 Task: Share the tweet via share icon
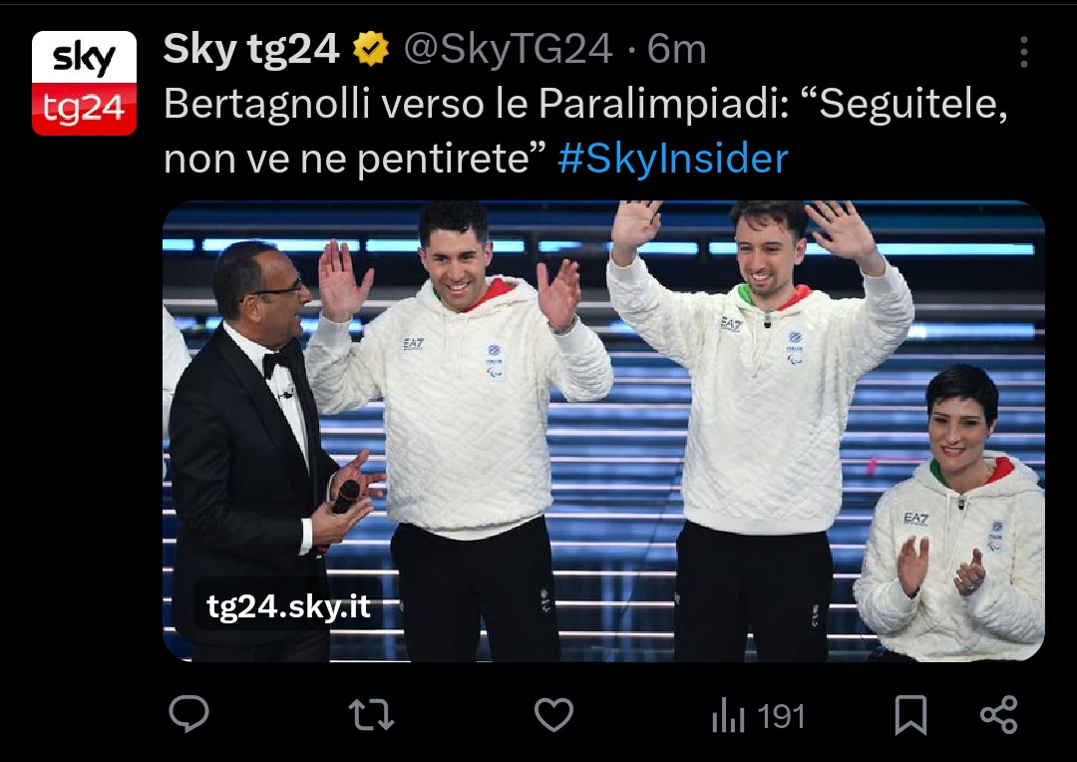point(998,714)
